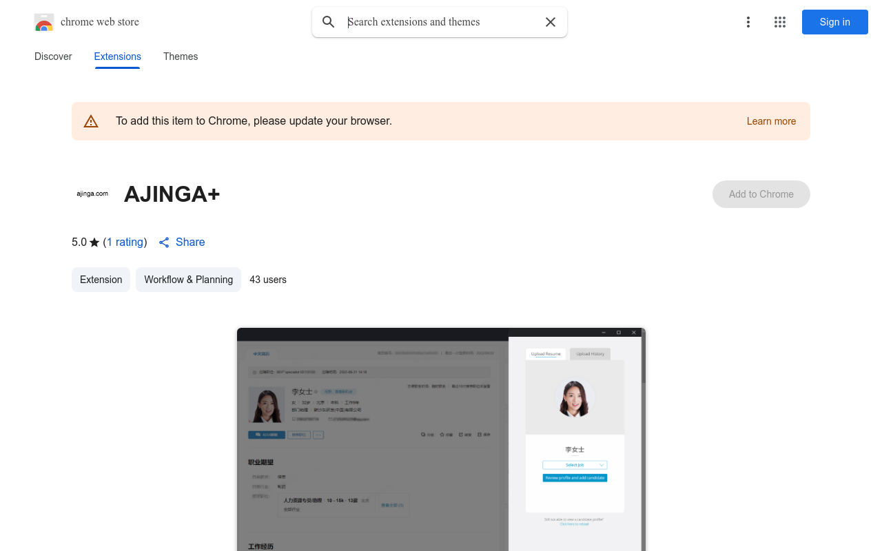Click the search magnifier icon
Image resolution: width=882 pixels, height=551 pixels.
(x=329, y=22)
